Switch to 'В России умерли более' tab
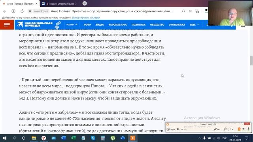This screenshot has height=142, width=253. [x=60, y=4]
